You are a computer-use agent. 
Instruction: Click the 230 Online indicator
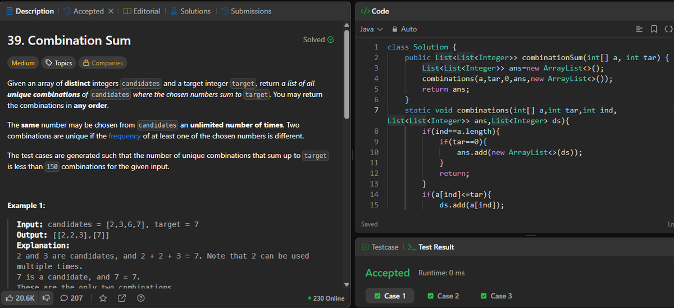click(x=326, y=298)
